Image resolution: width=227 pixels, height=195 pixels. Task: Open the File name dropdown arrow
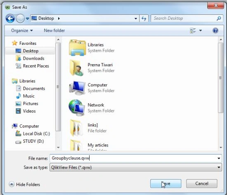pos(219,158)
